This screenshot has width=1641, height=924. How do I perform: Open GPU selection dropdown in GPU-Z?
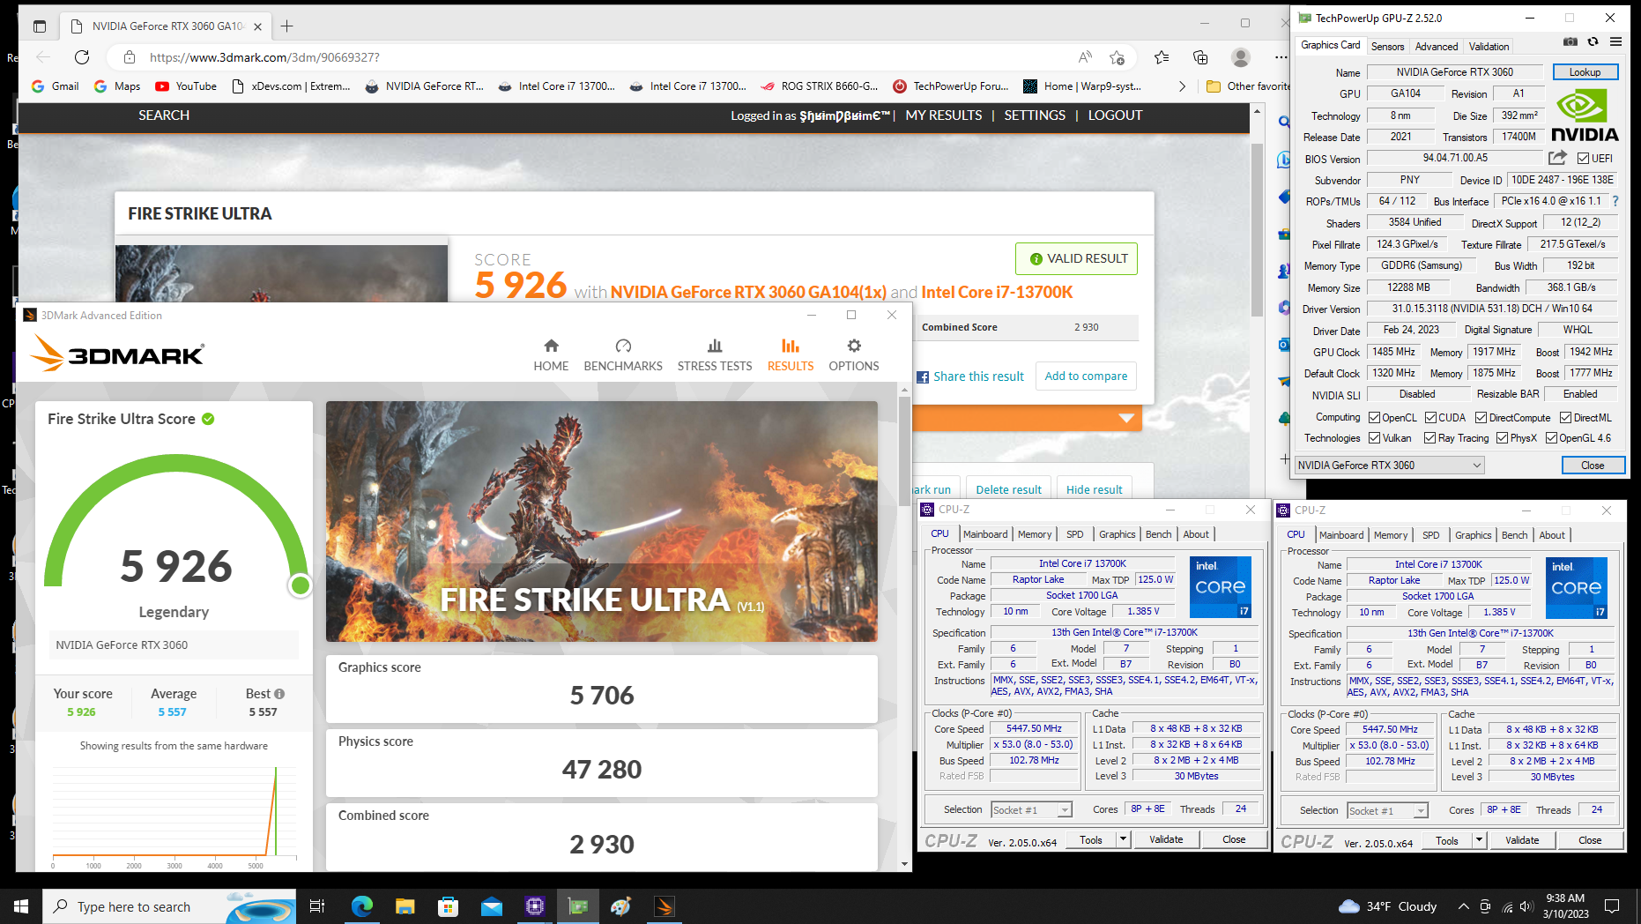point(1390,466)
